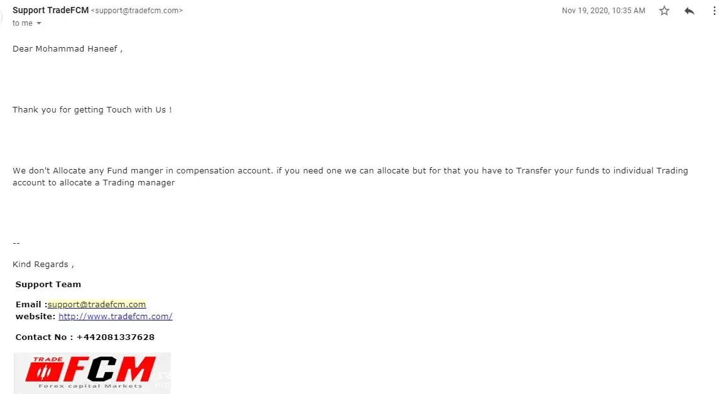
Task: Click the sender name Support TradeFCM
Action: 50,10
